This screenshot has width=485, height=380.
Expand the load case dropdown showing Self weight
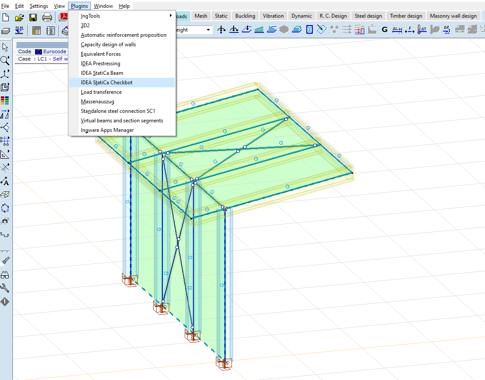(x=207, y=29)
